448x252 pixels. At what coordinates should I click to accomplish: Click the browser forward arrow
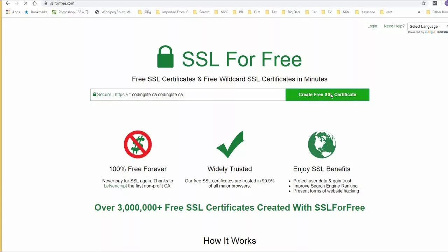click(x=16, y=3)
